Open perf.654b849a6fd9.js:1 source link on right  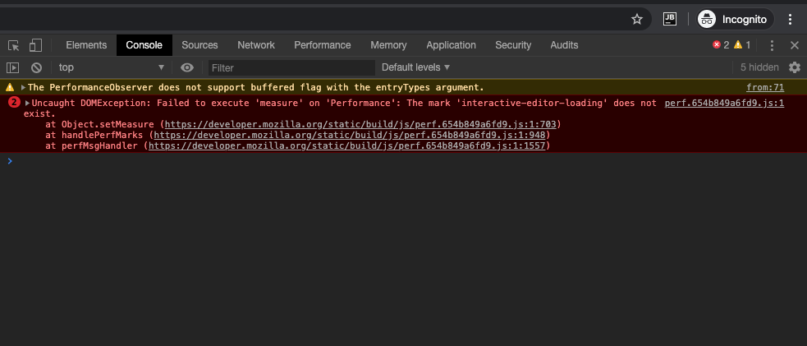tap(724, 103)
